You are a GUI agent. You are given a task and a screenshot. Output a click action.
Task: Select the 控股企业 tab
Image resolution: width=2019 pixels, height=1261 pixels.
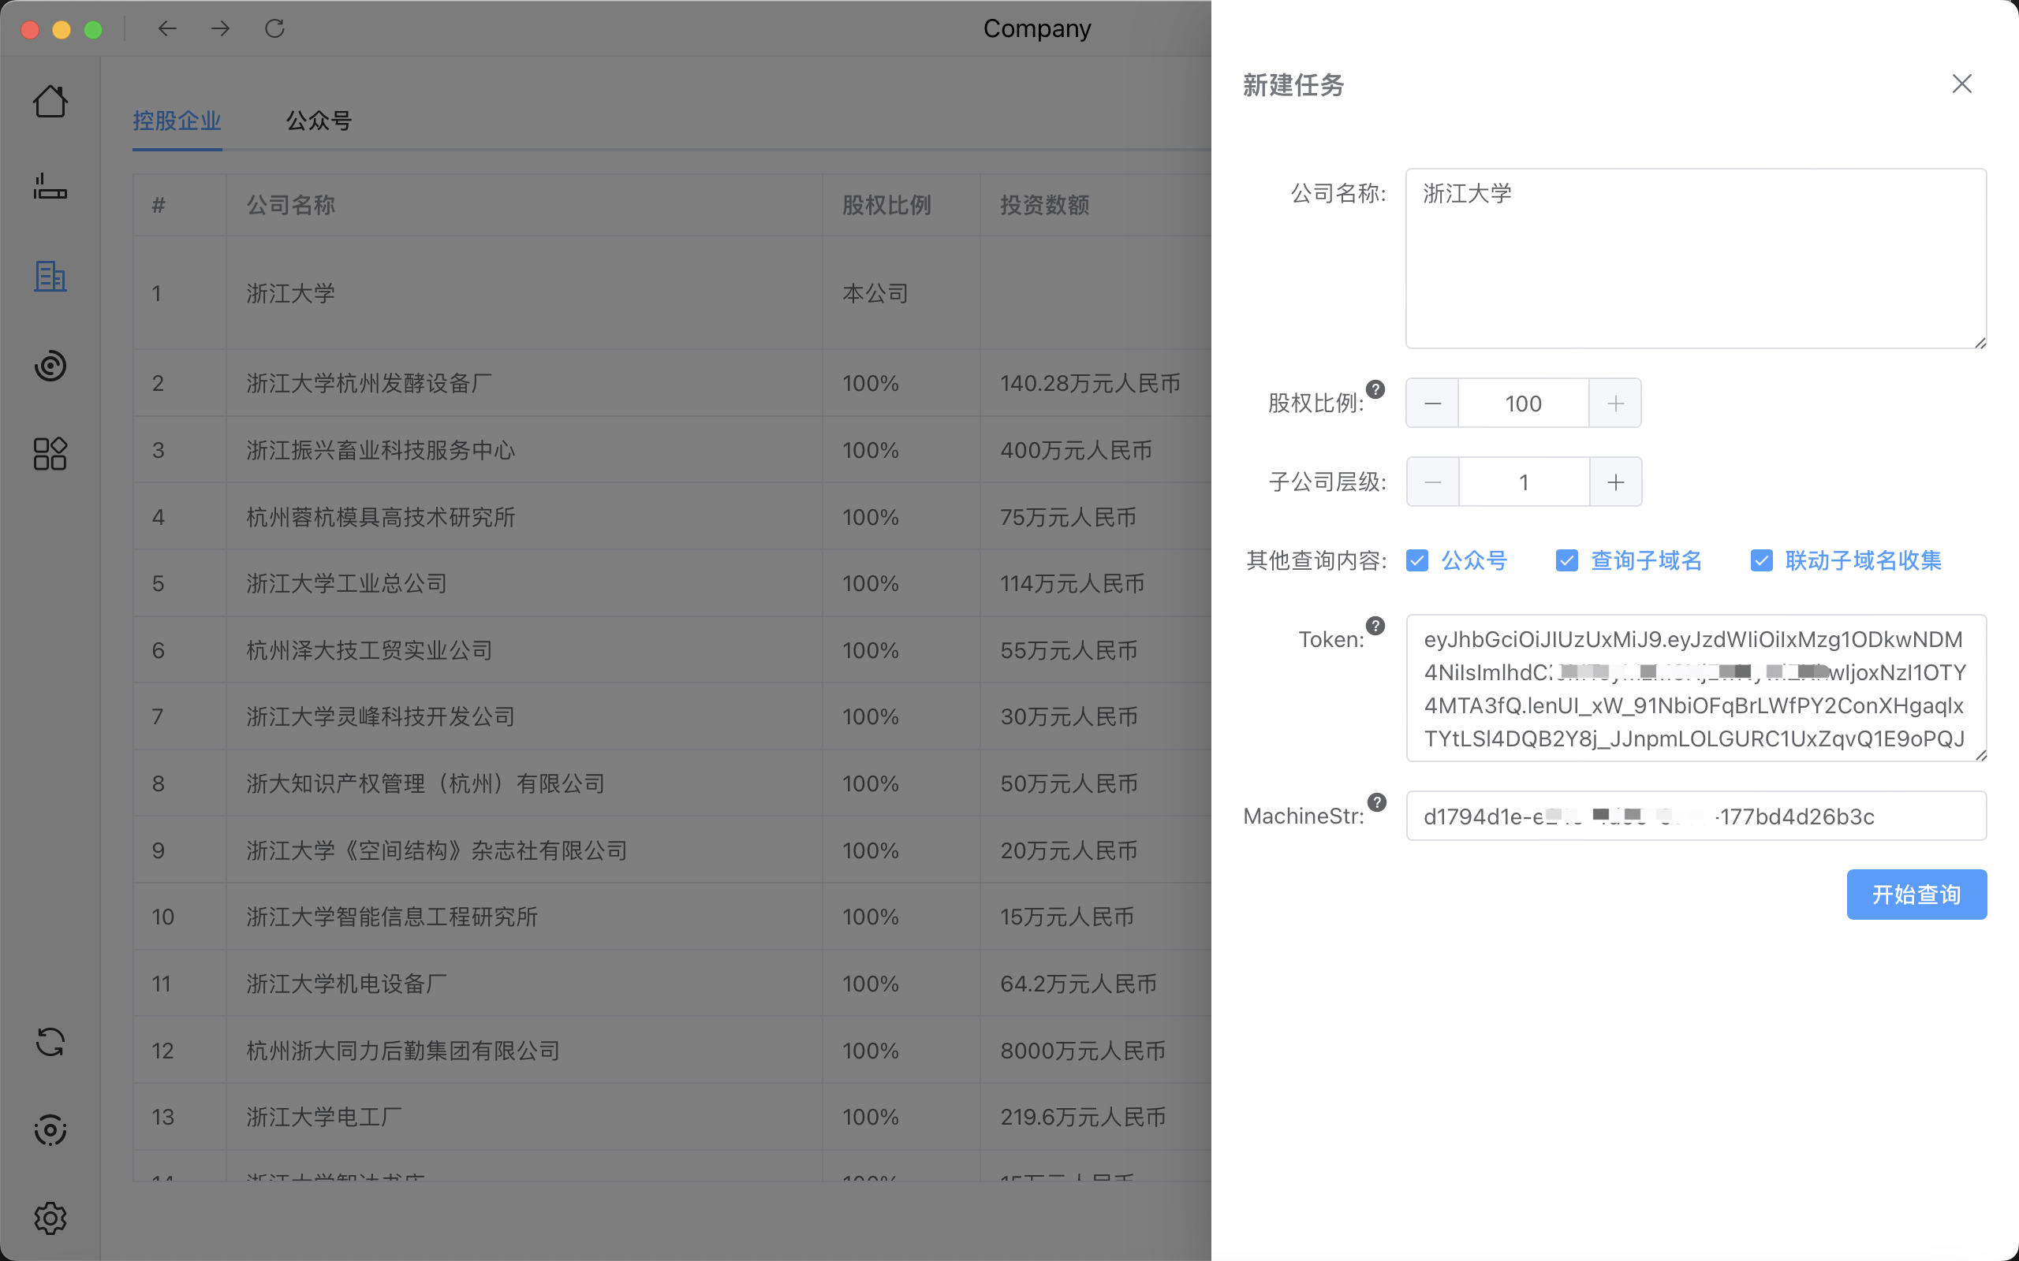177,121
